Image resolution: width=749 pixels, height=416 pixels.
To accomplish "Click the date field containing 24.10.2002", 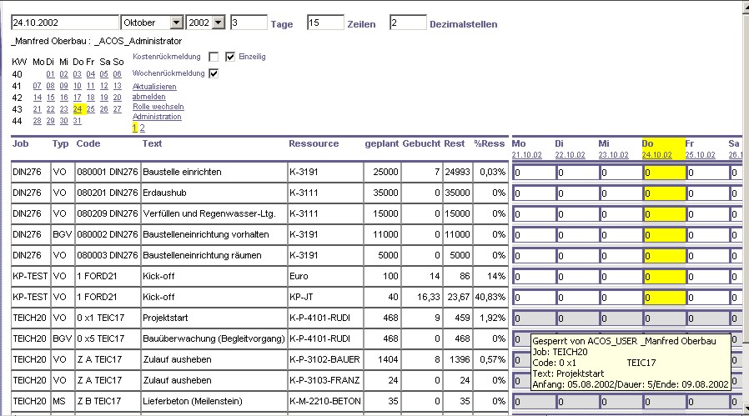I will pos(65,23).
